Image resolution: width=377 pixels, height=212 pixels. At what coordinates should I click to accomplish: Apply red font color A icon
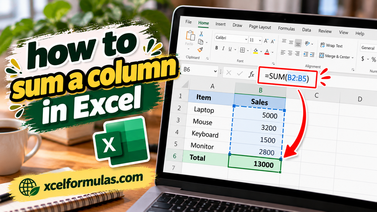[x=267, y=52]
